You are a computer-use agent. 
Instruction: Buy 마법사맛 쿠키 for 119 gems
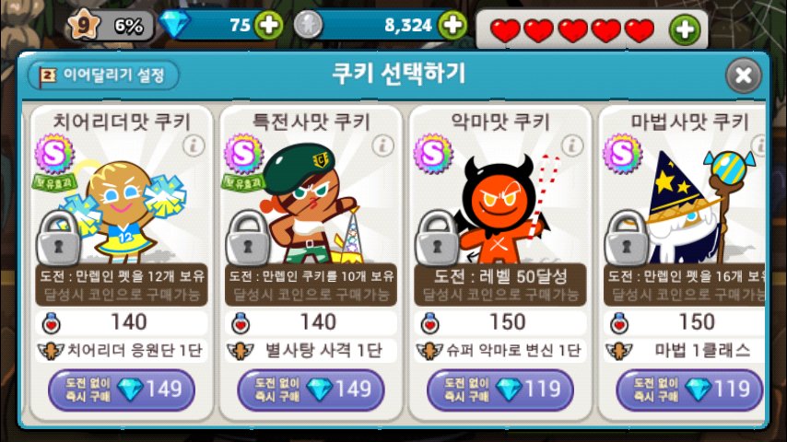689,390
